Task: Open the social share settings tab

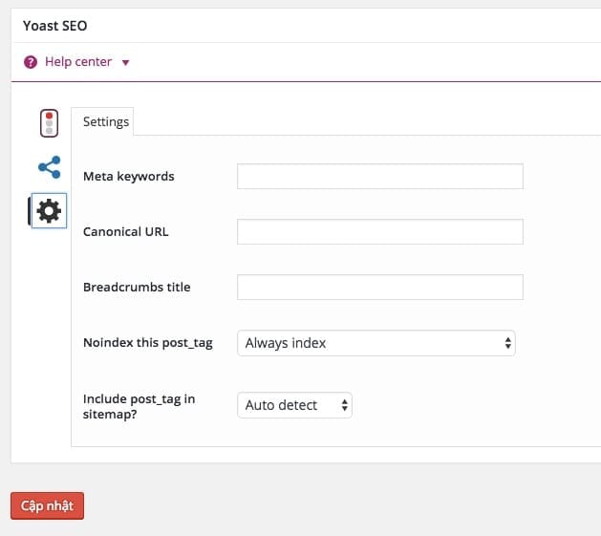Action: (x=50, y=167)
